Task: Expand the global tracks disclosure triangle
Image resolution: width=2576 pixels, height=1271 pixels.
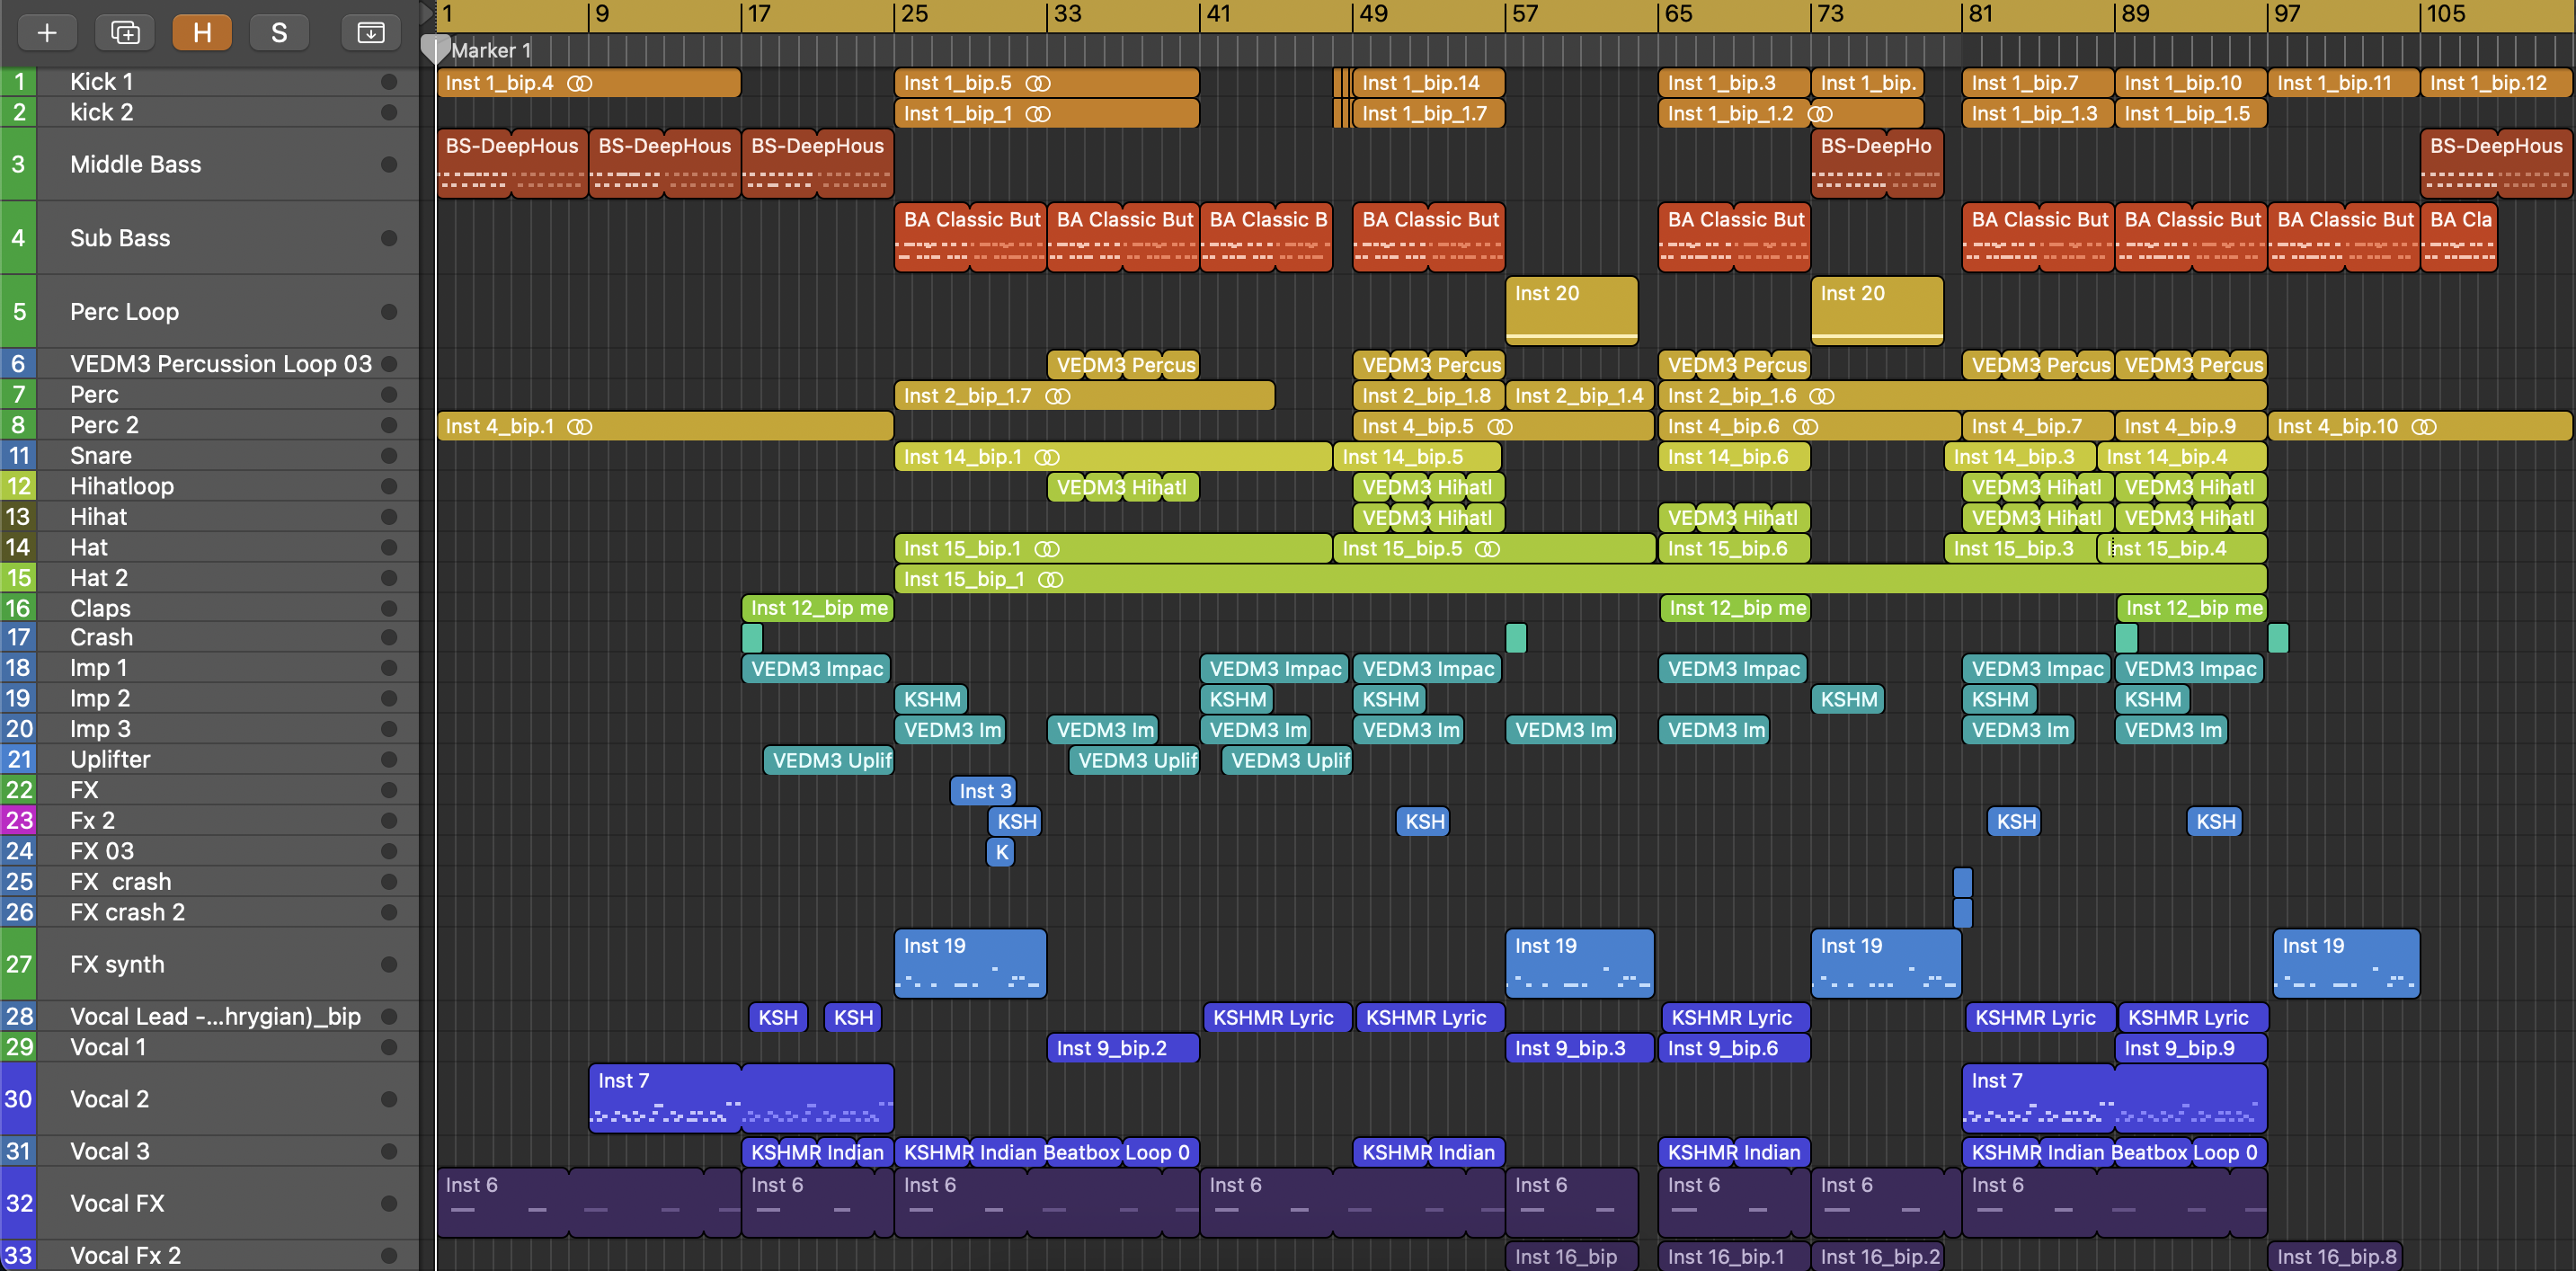Action: [427, 14]
